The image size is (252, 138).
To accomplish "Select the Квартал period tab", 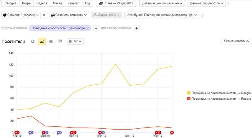I will 73,3.
